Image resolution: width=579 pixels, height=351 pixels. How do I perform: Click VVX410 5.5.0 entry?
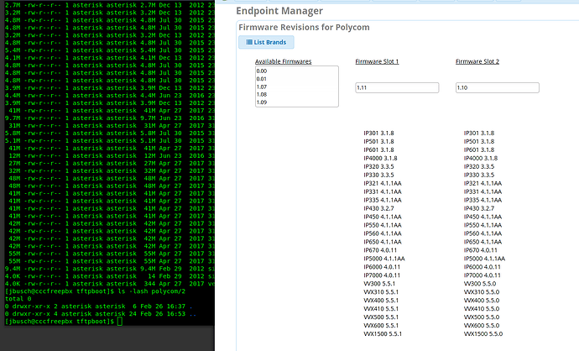482,308
